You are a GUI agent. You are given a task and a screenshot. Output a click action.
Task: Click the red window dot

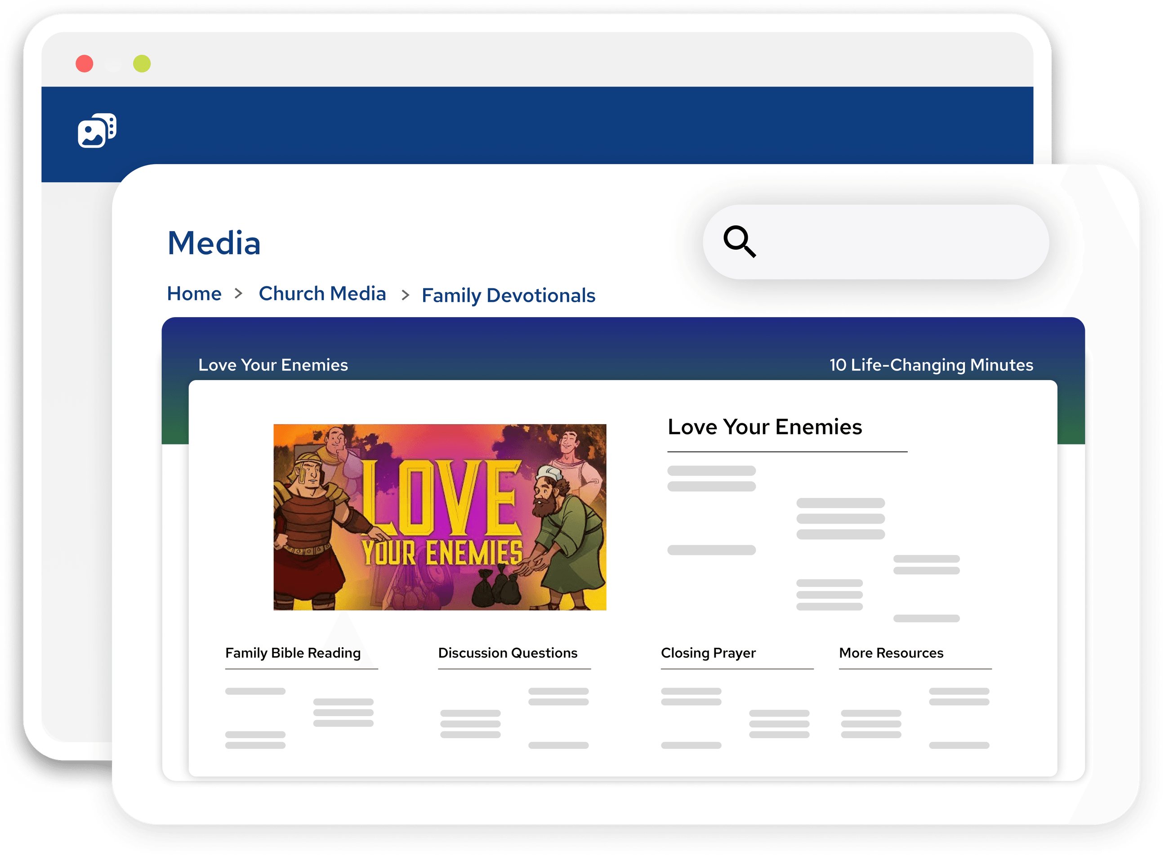84,63
